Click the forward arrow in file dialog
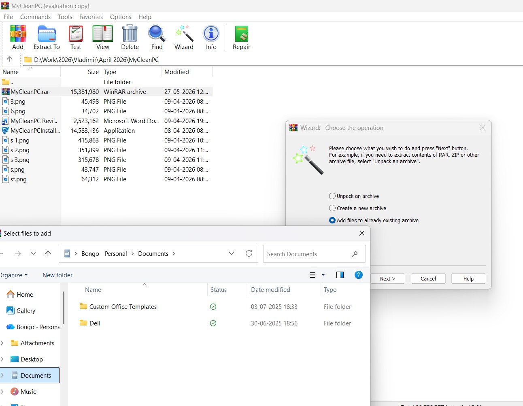 18,253
